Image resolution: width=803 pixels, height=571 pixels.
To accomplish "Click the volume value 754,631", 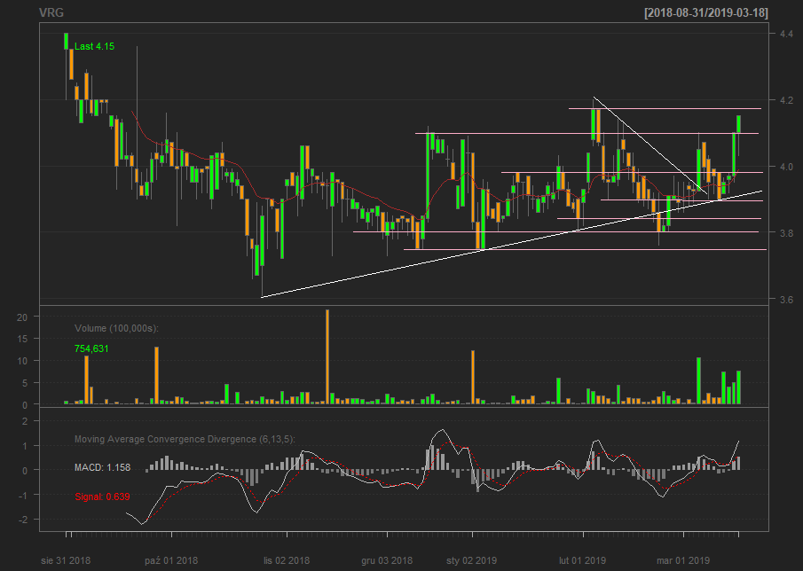I will click(x=91, y=348).
